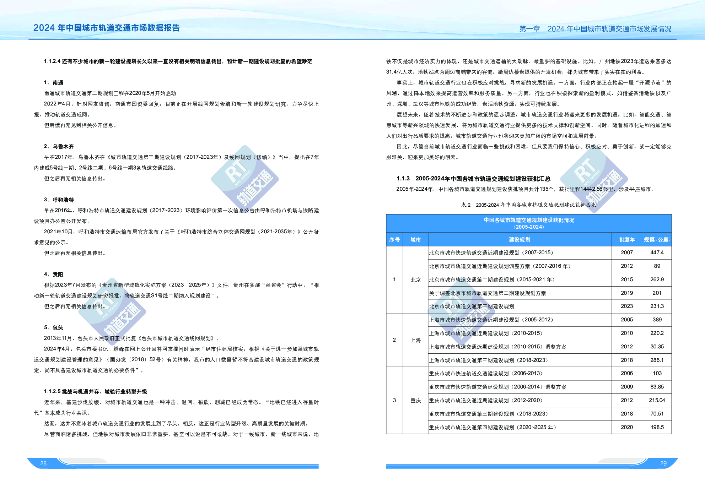
Task: Click page number 29
Action: coord(663,463)
